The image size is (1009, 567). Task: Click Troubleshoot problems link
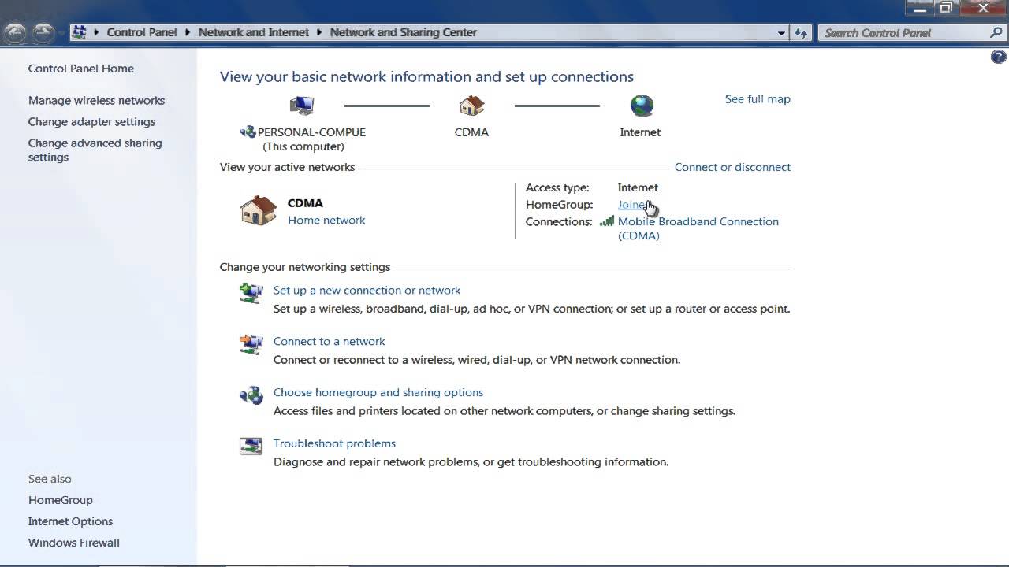(x=334, y=443)
